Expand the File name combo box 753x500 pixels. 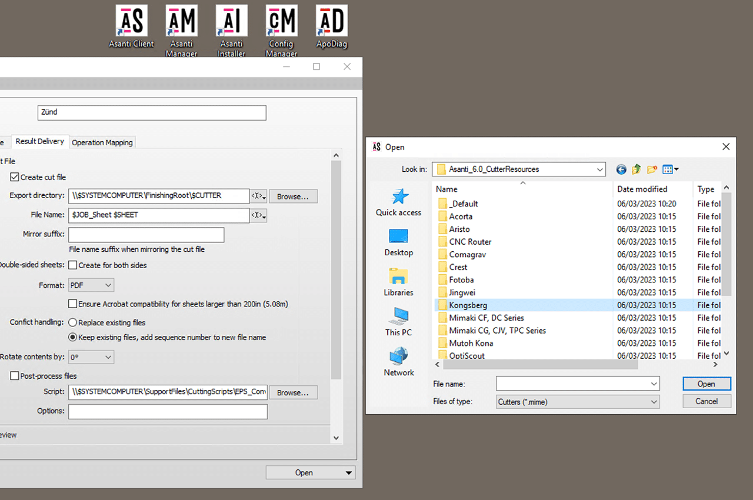[654, 384]
